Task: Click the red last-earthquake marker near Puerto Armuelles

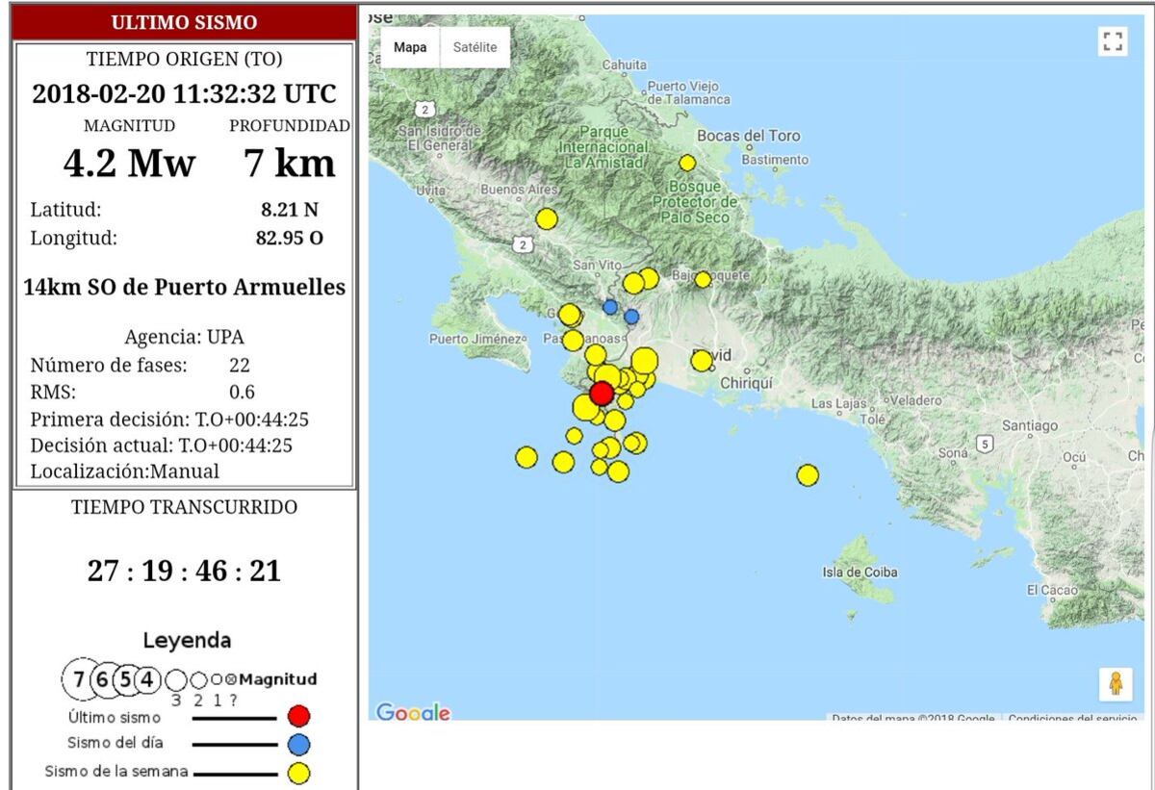Action: coord(603,393)
